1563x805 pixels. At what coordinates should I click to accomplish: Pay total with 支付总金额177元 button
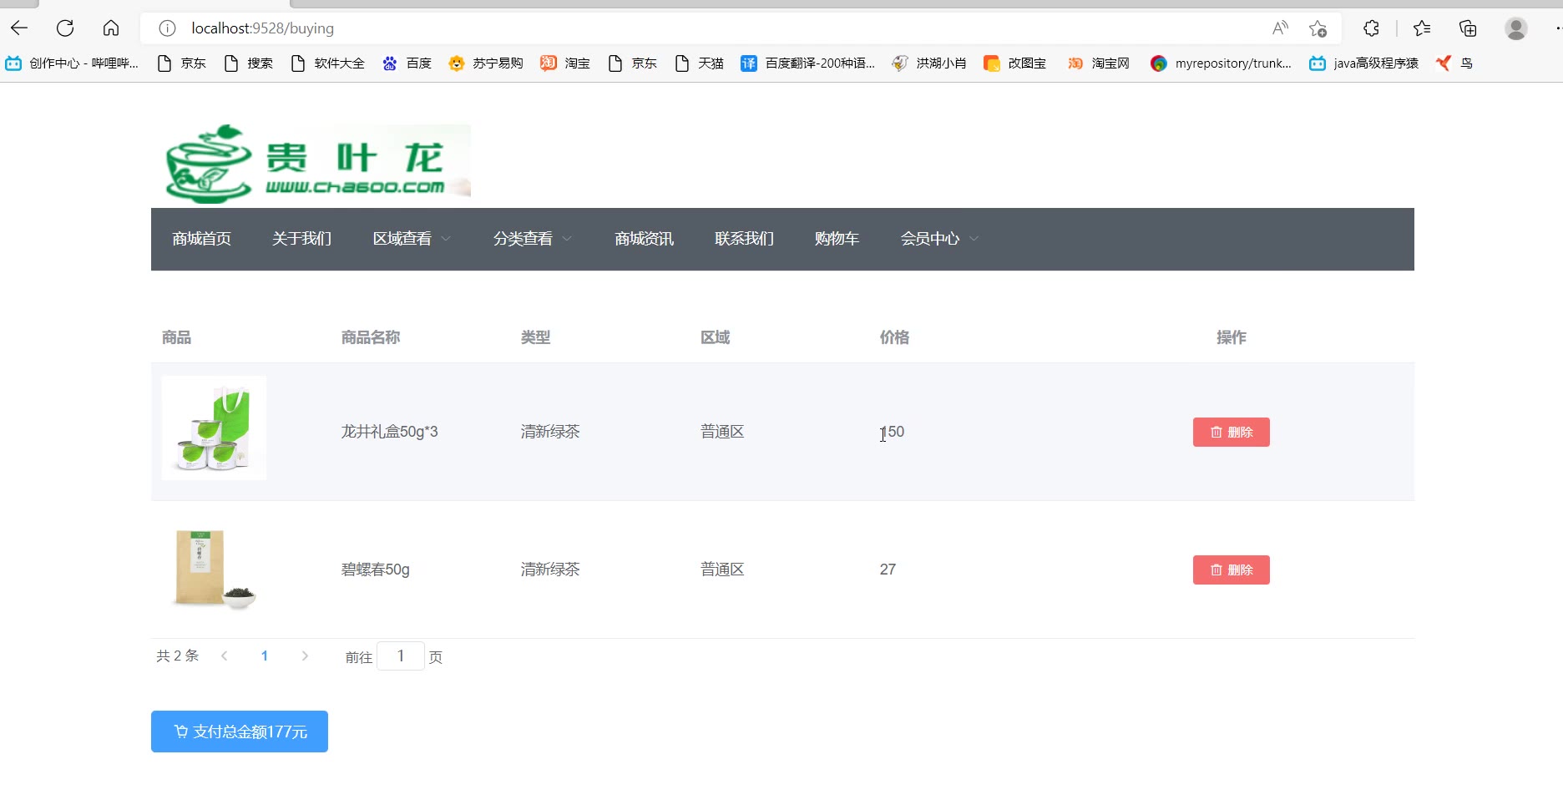tap(240, 732)
